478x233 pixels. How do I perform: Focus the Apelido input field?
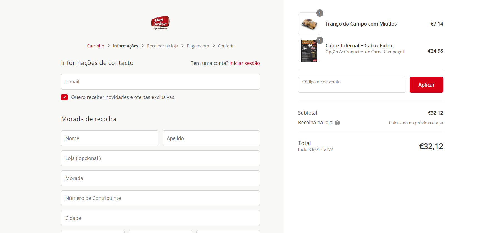tap(211, 138)
